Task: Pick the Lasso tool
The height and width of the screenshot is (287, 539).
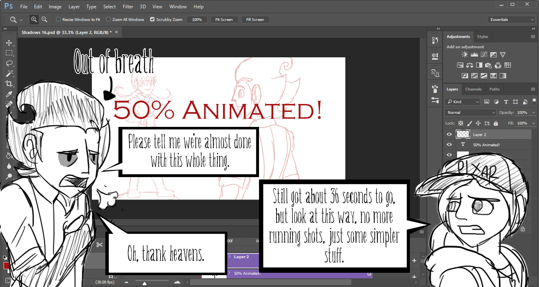Action: [x=9, y=63]
